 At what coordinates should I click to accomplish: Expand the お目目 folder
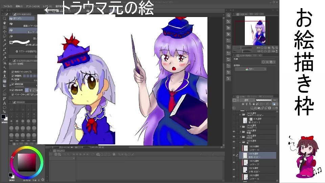coord(240,137)
